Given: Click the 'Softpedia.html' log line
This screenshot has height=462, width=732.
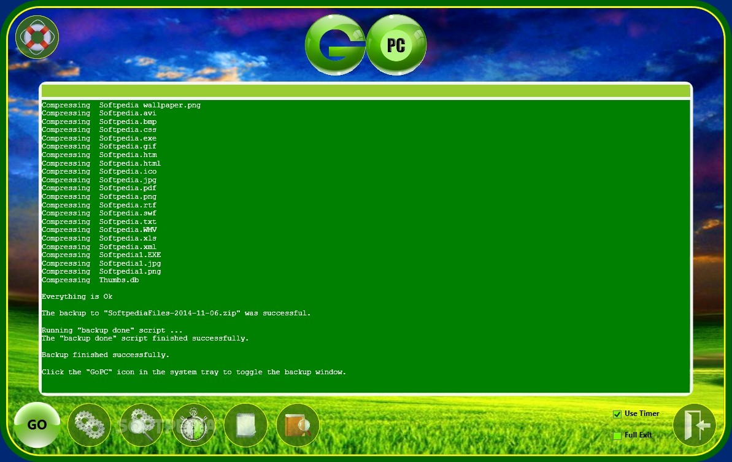Looking at the screenshot, I should click(101, 163).
